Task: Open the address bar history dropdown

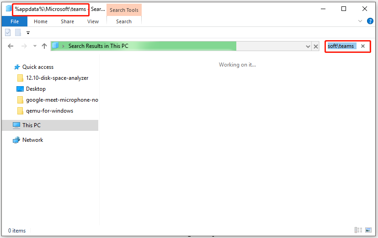Action: (x=308, y=47)
